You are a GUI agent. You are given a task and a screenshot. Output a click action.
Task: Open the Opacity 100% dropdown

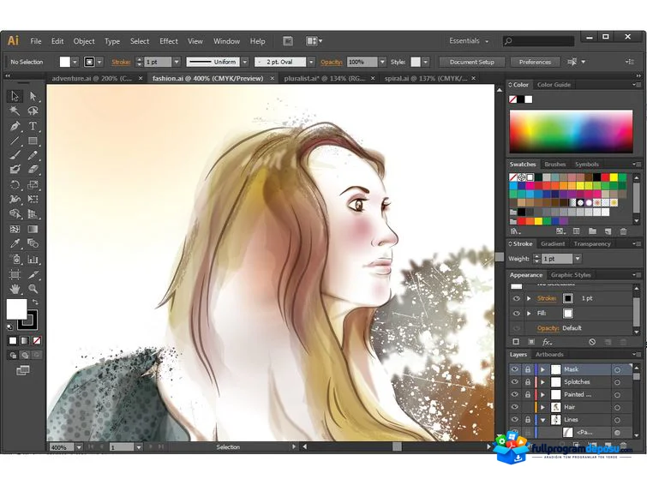click(382, 62)
